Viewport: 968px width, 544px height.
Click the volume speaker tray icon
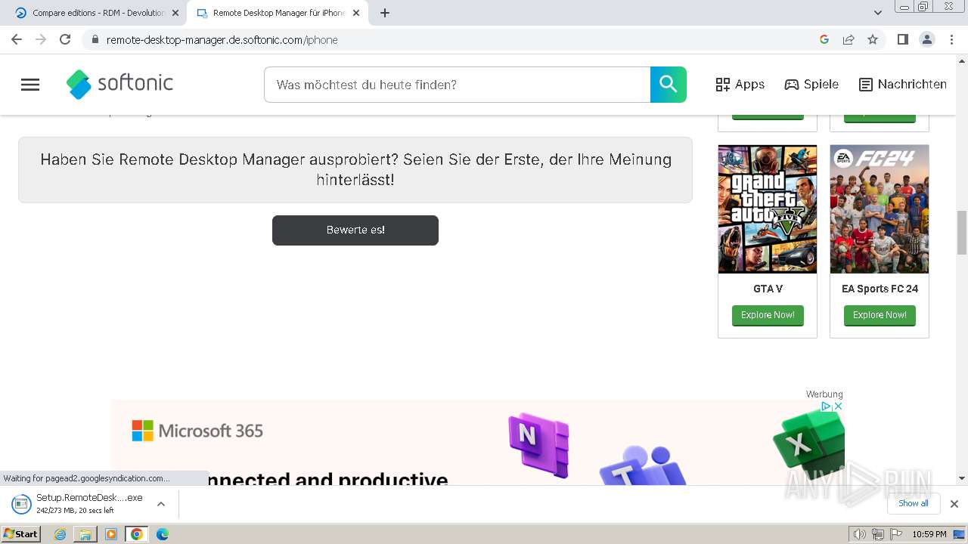[x=860, y=534]
